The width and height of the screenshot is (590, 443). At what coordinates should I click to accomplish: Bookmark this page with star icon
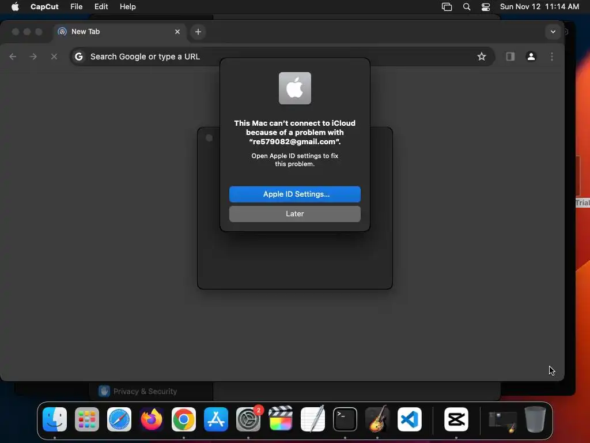point(481,57)
